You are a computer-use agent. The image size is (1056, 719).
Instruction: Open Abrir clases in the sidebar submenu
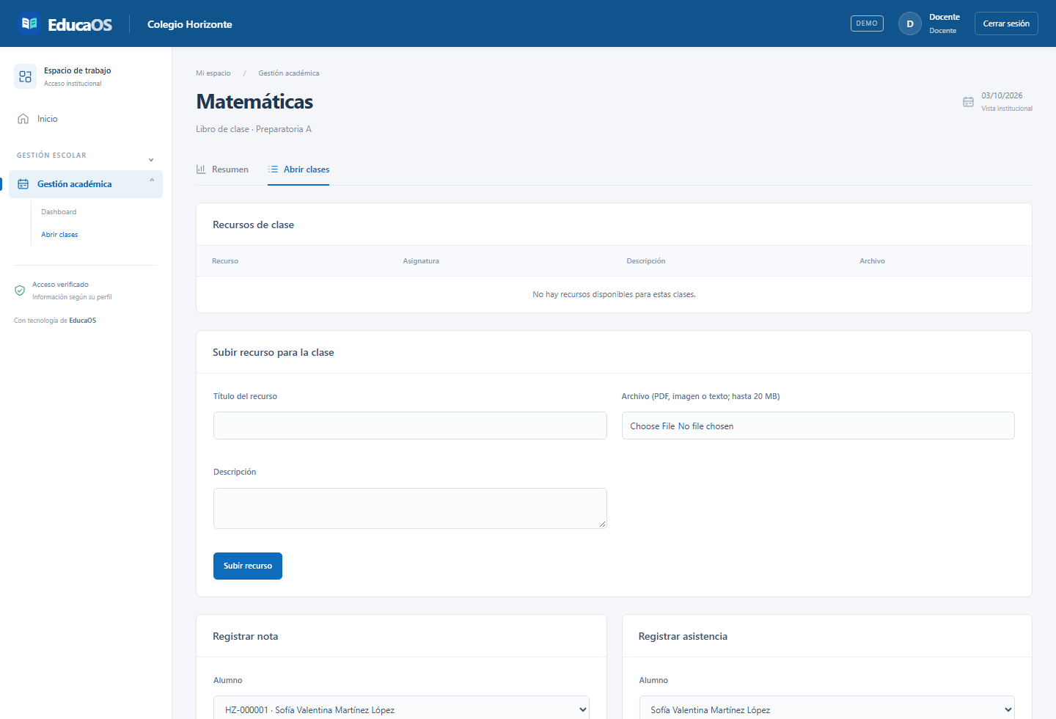[x=59, y=235]
